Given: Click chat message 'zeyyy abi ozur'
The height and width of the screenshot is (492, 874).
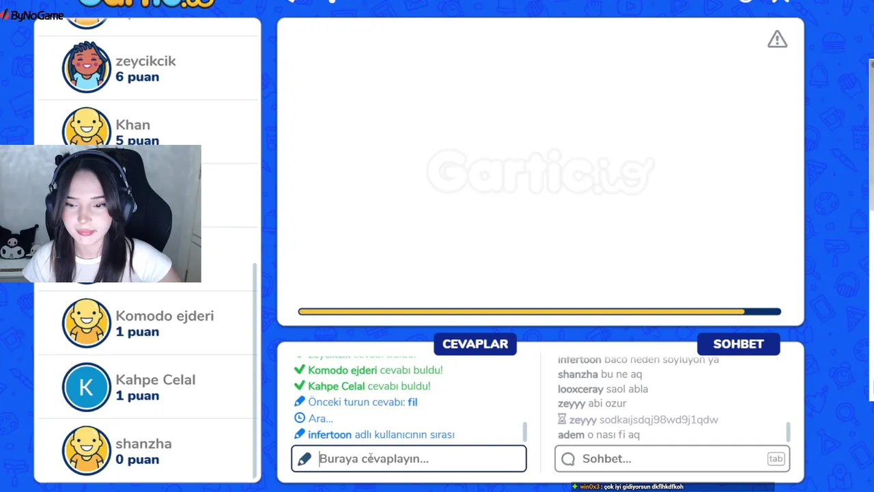Looking at the screenshot, I should tap(592, 403).
